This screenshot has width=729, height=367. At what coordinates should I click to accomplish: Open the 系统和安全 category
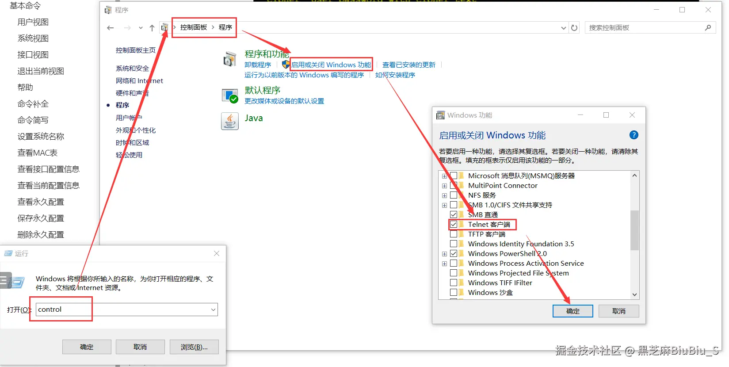[x=132, y=69]
